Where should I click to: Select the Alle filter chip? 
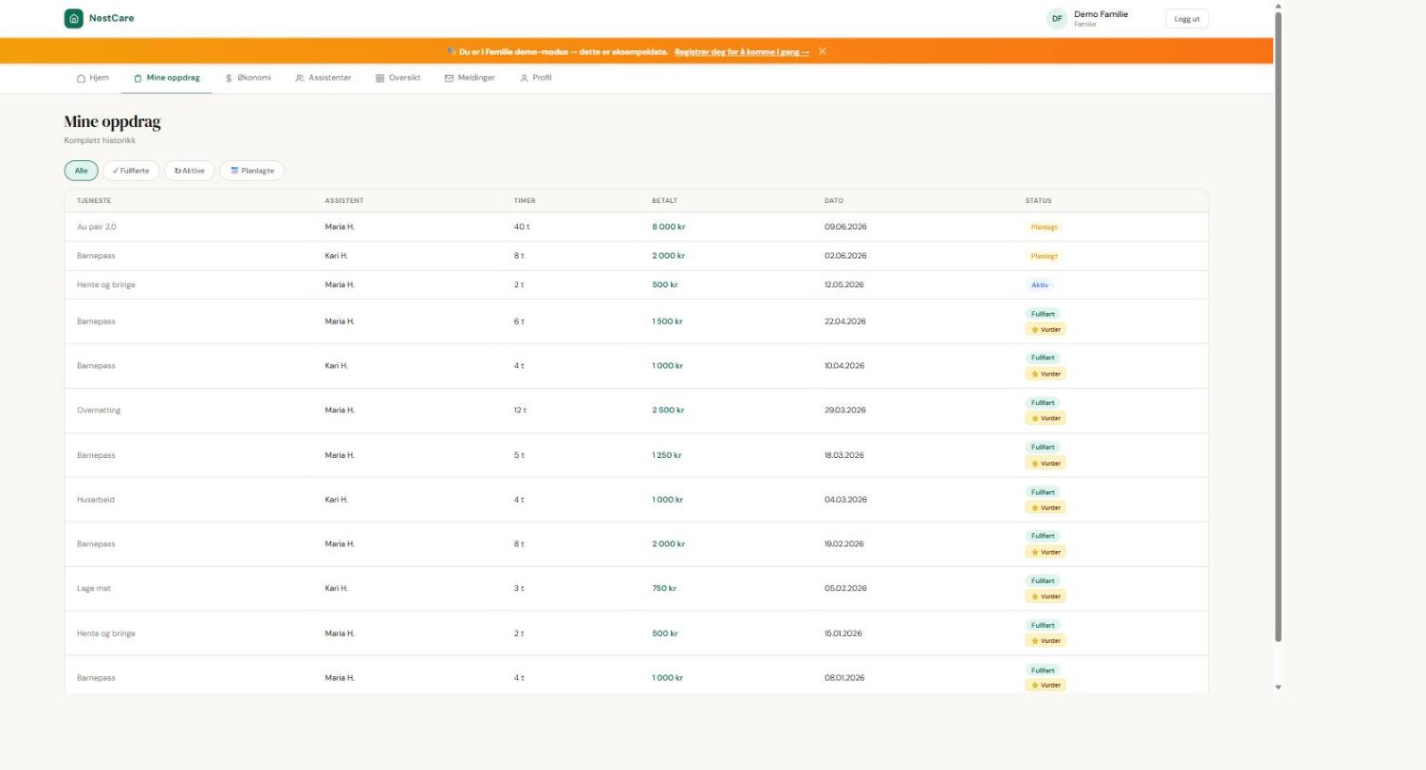(82, 171)
